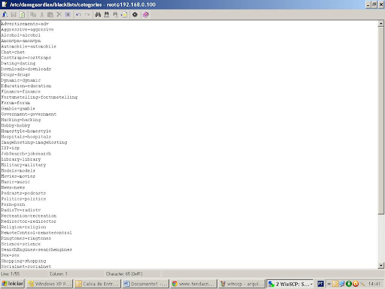
Task: Click the Chat=chat line
Action: [13, 52]
